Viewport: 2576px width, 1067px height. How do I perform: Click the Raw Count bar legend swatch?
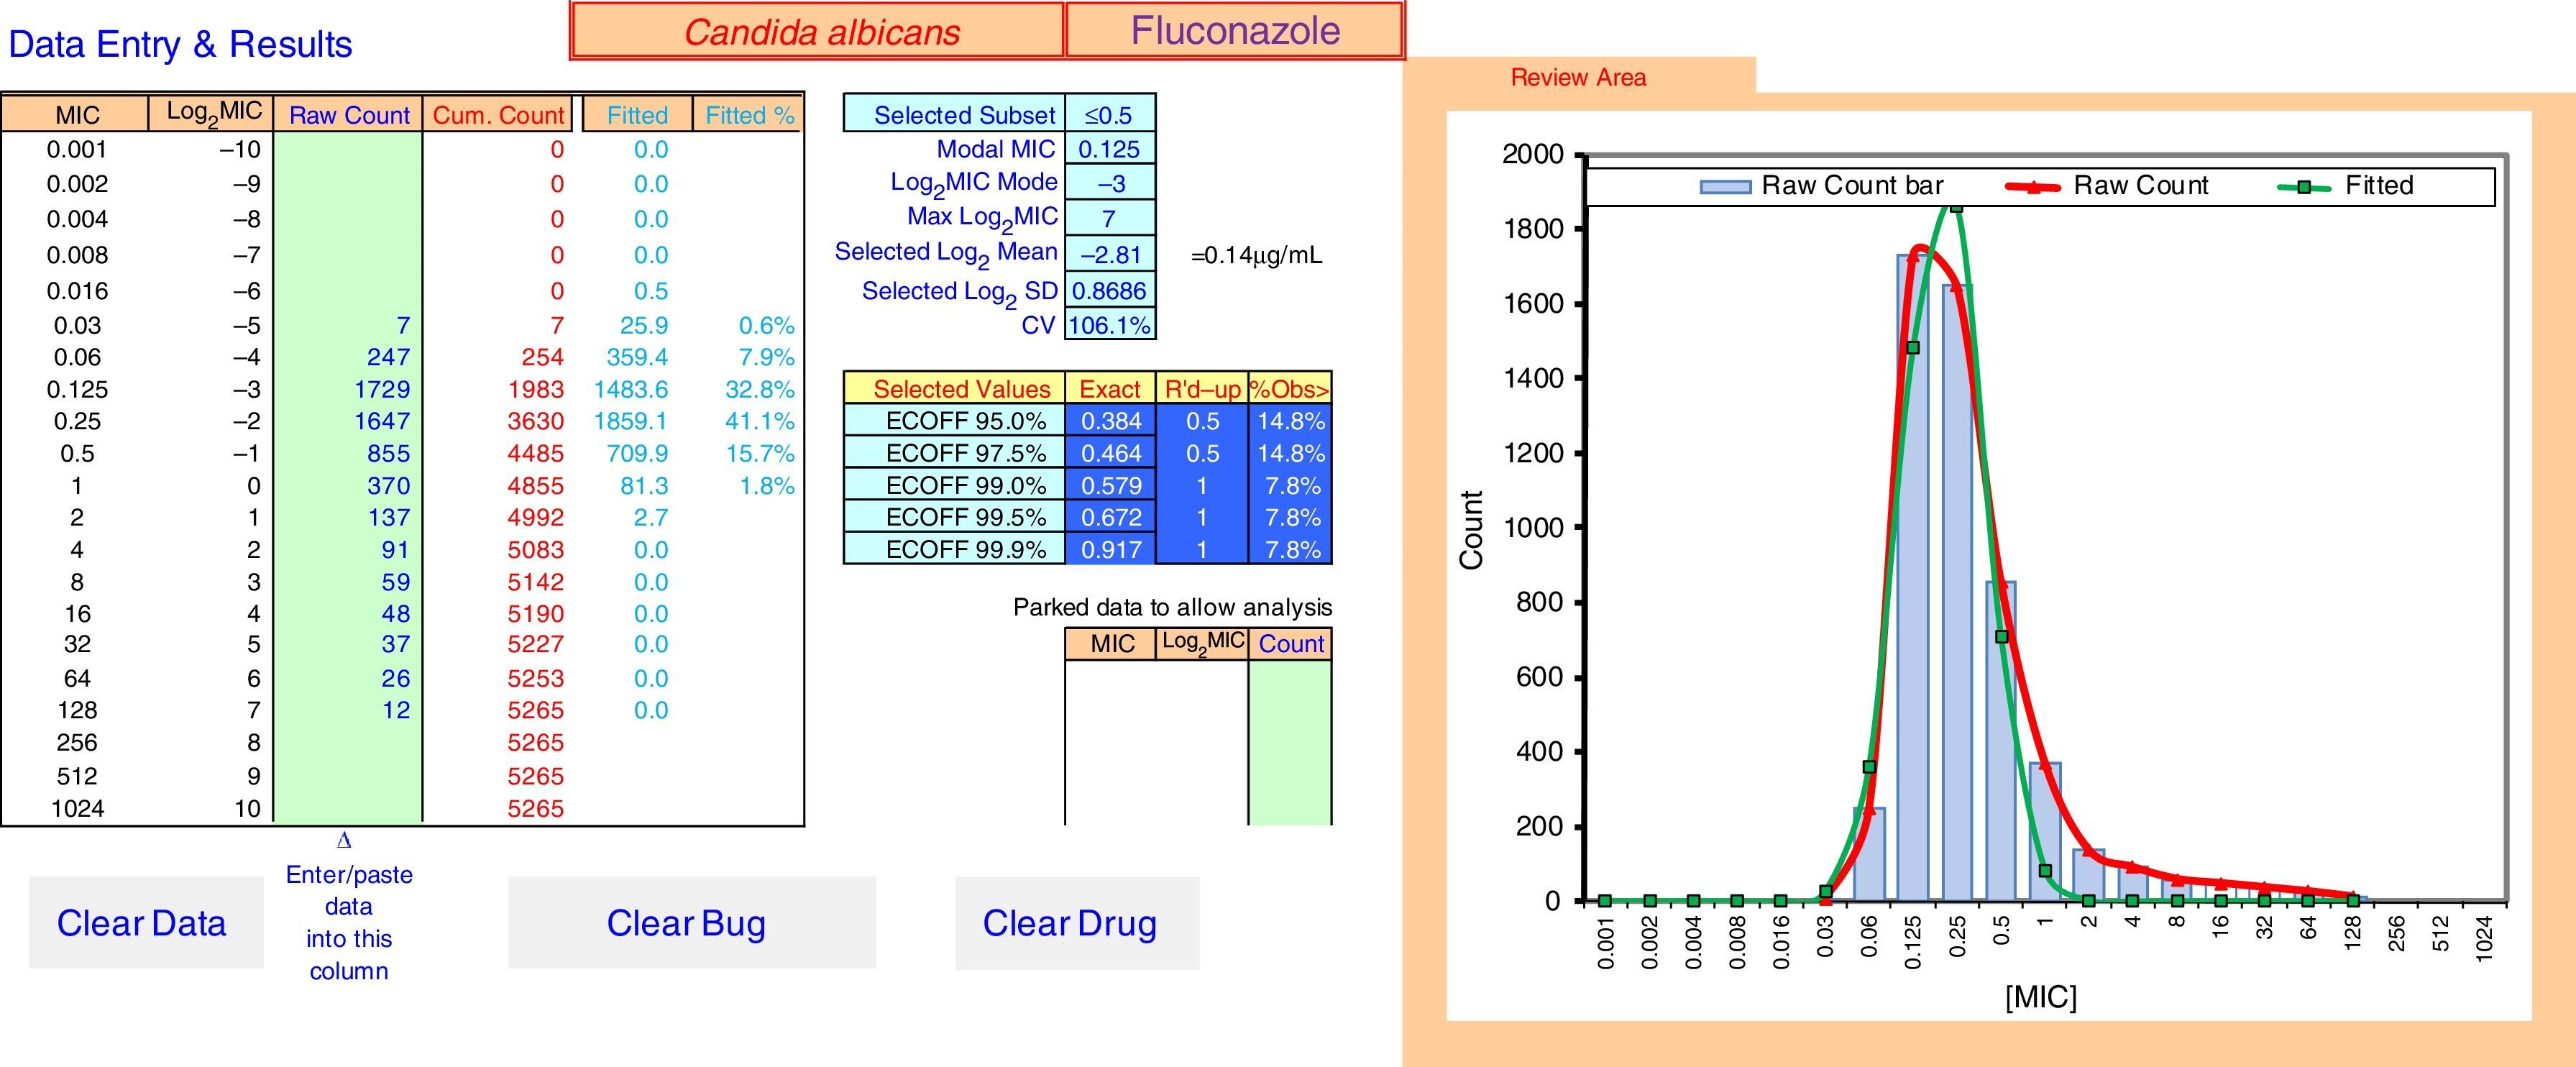[x=1725, y=186]
